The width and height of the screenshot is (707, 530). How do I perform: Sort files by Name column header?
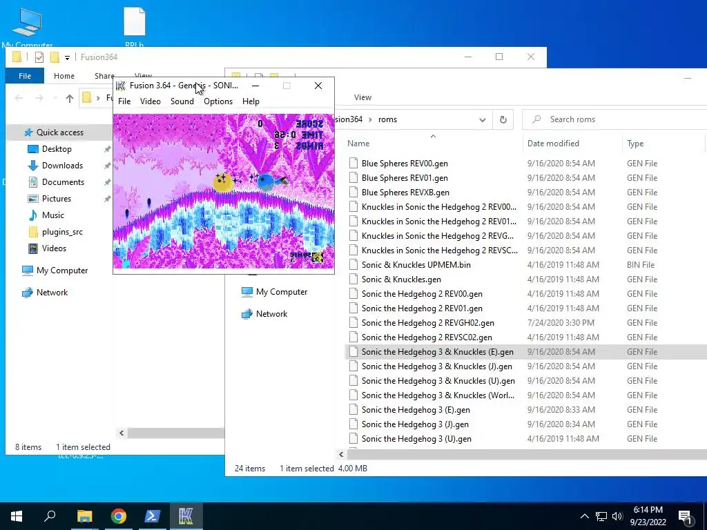[358, 144]
